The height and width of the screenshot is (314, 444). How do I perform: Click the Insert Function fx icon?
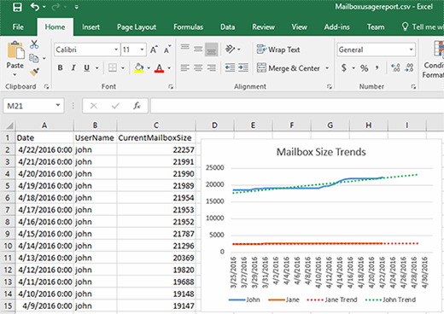pyautogui.click(x=137, y=106)
